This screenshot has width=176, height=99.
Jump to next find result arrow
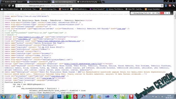[169, 13]
